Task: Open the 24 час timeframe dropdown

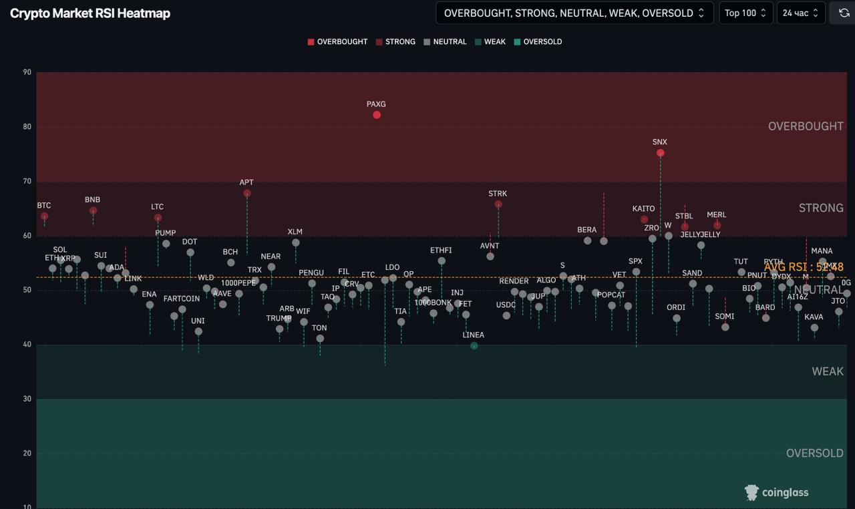Action: (801, 13)
